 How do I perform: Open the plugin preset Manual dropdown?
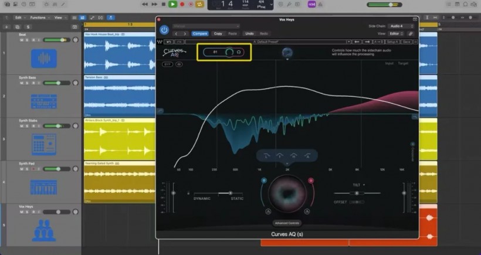click(206, 26)
